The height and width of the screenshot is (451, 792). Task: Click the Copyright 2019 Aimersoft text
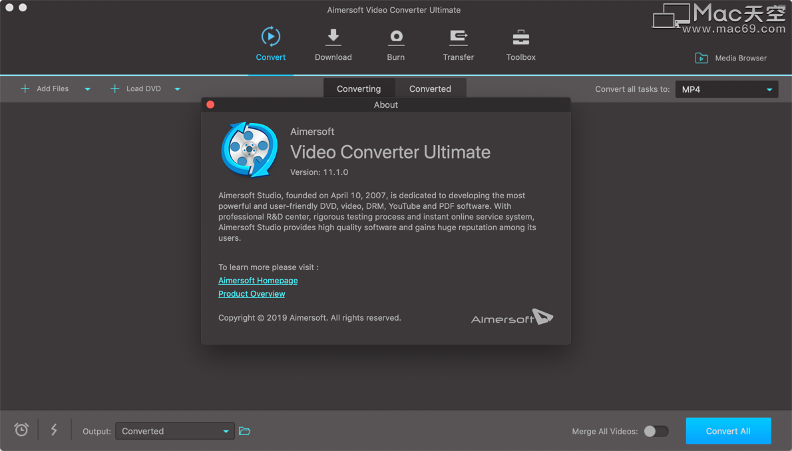pyautogui.click(x=309, y=318)
